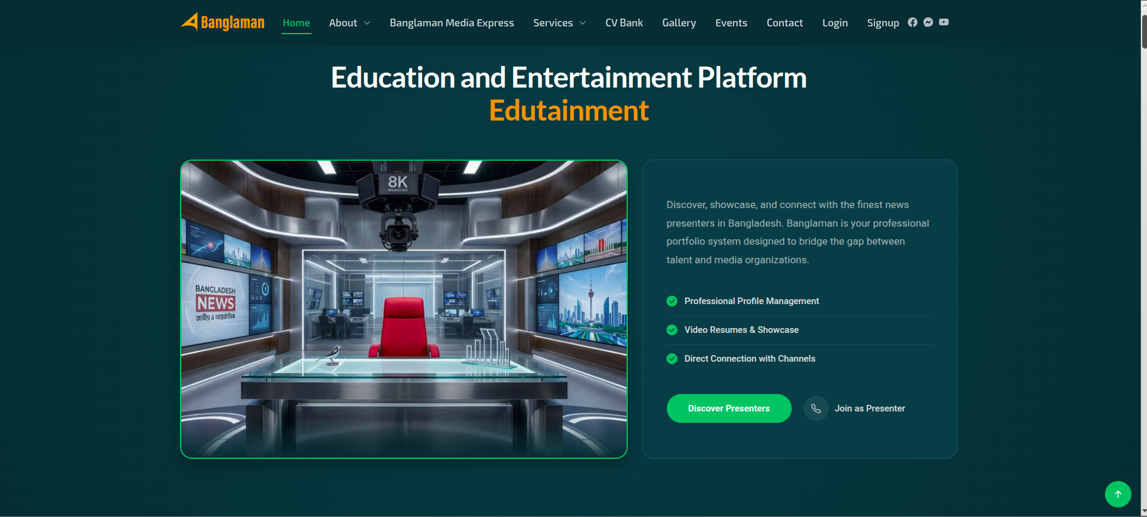Click the check icon next to Direct Connection with Channels
The width and height of the screenshot is (1147, 517).
tap(672, 359)
